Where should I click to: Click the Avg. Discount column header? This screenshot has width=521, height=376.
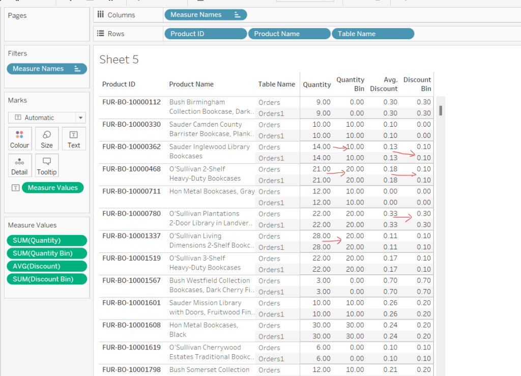[384, 84]
